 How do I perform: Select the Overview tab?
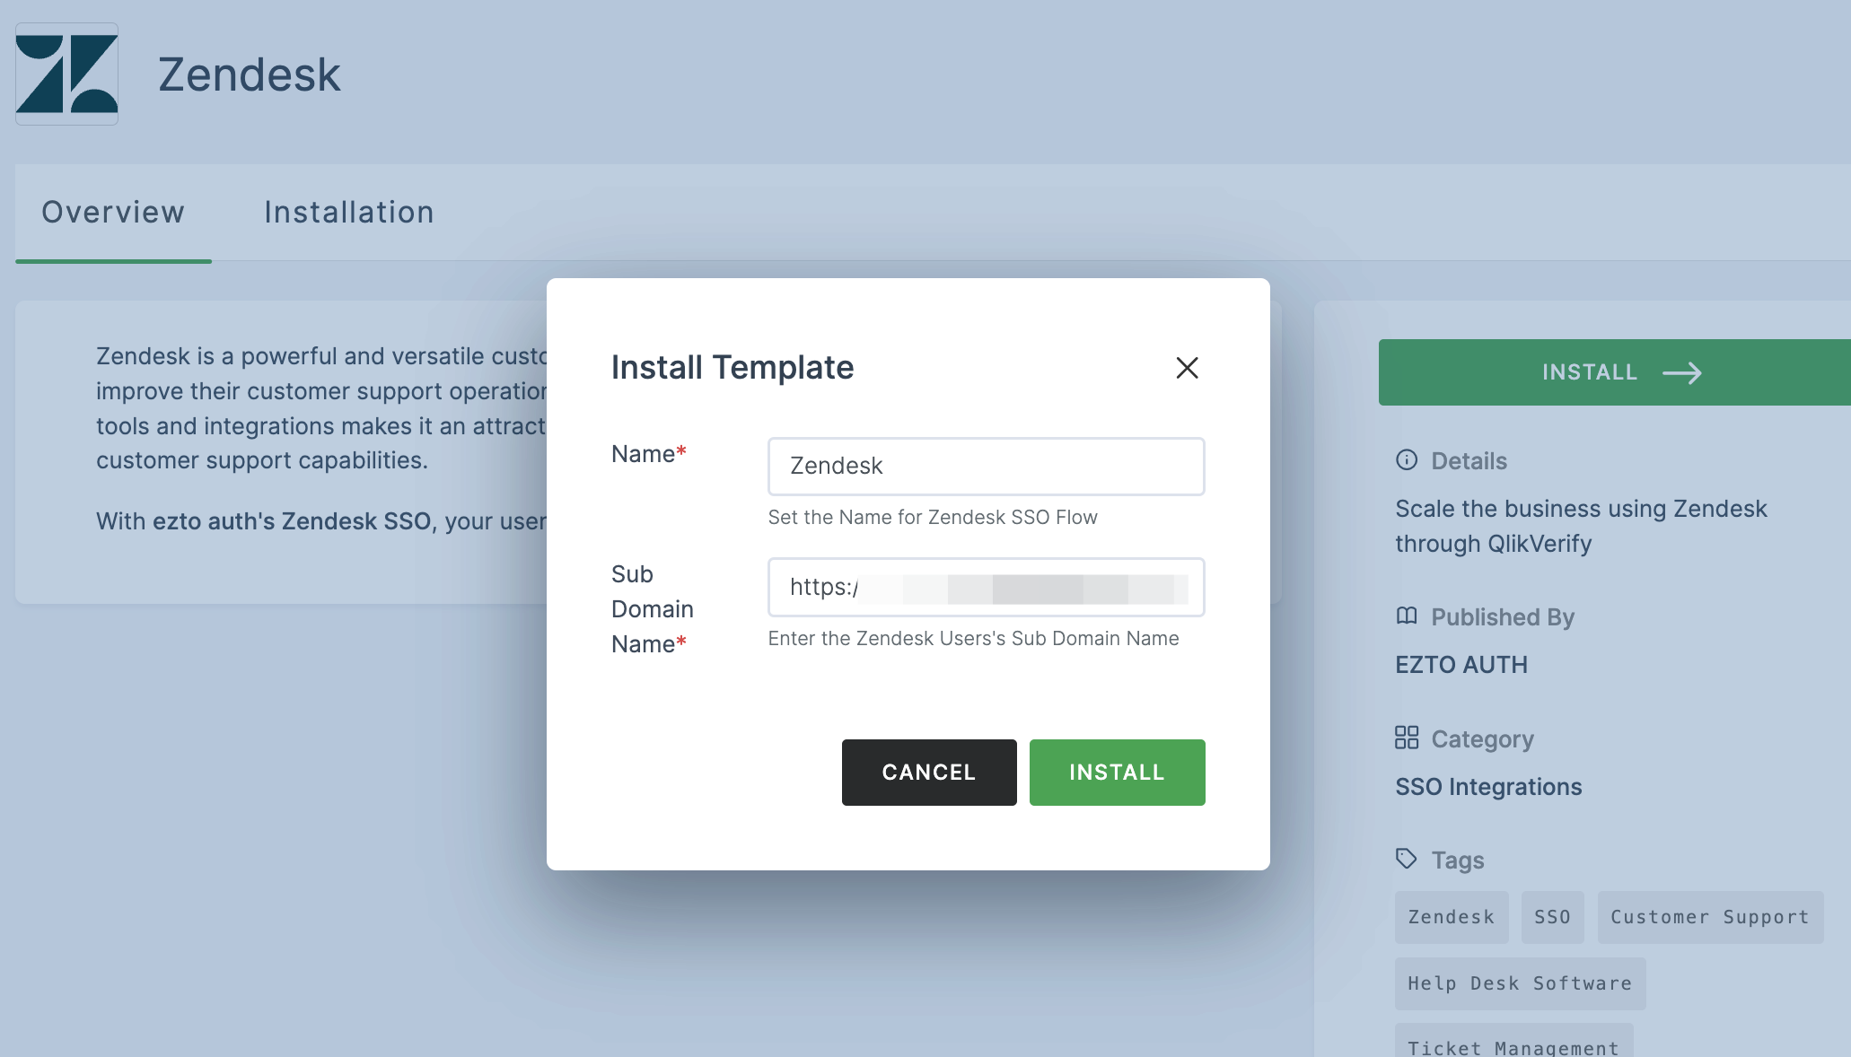113,212
